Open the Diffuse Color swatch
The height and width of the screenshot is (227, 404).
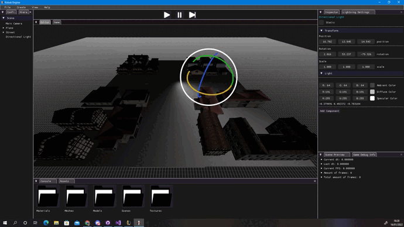372,92
